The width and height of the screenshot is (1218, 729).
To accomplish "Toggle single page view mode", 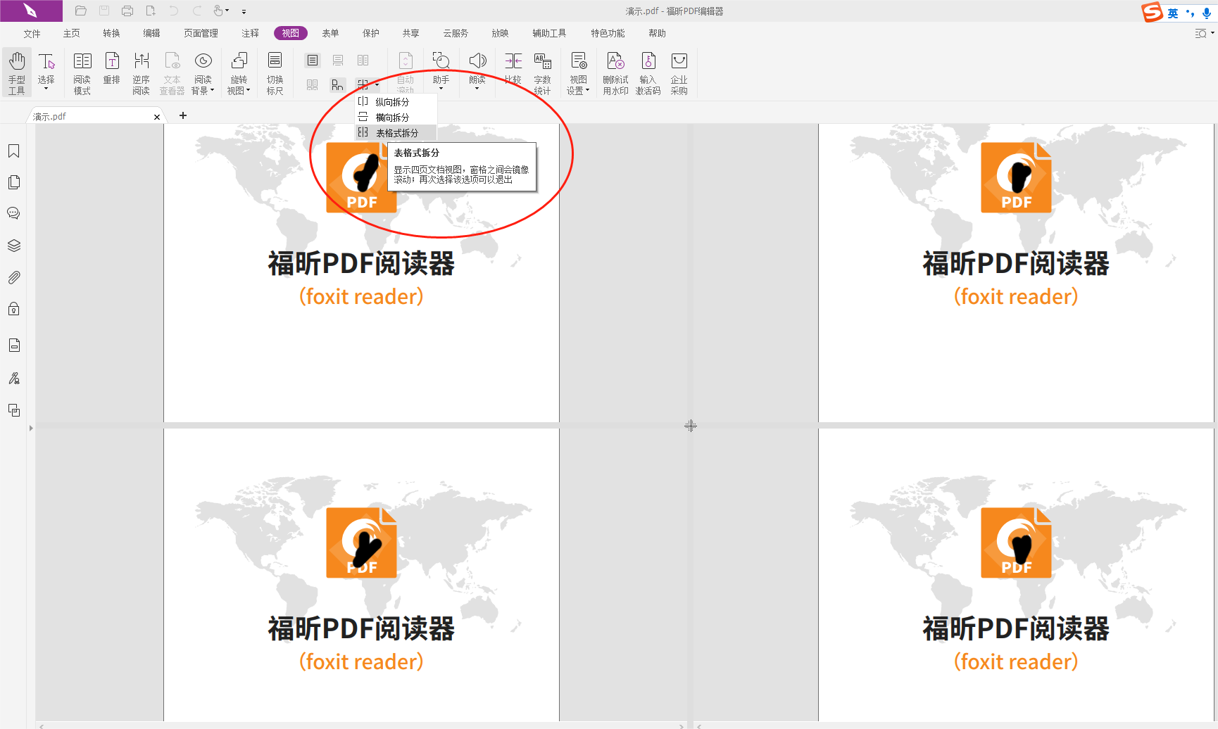I will (x=312, y=61).
